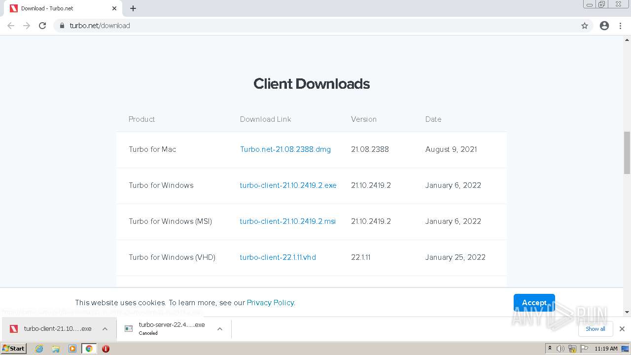631x355 pixels.
Task: Open a new tab with the plus button
Action: [133, 8]
